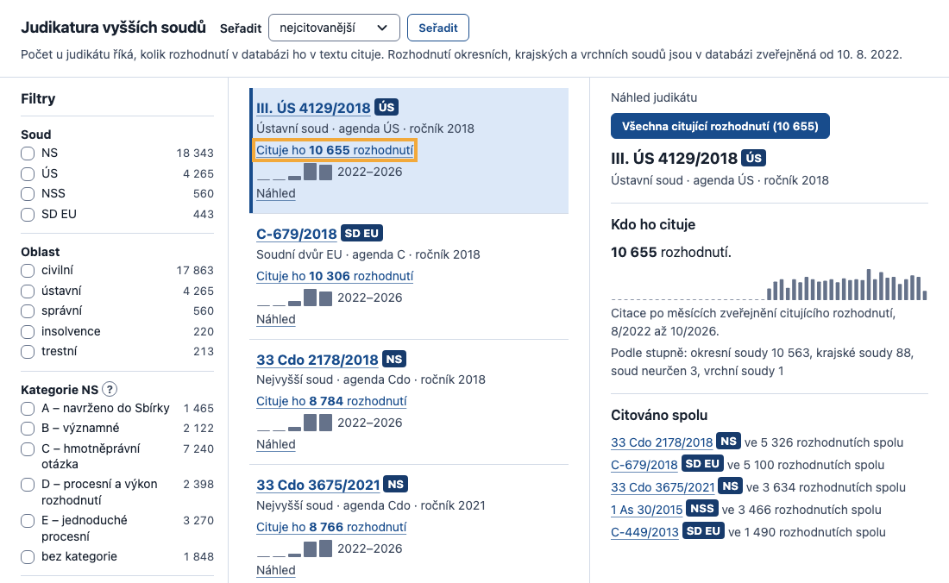Click the SD EU badge next to C-449/2013
Image resolution: width=949 pixels, height=583 pixels.
(x=703, y=531)
